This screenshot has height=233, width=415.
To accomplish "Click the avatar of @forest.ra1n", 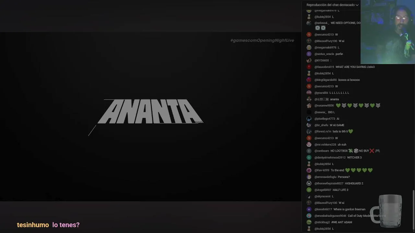I will coord(309,131).
